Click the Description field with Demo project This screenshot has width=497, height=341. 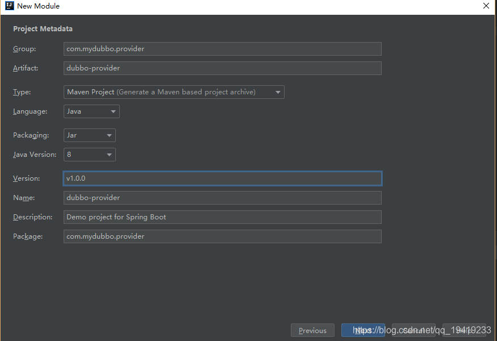click(x=223, y=217)
